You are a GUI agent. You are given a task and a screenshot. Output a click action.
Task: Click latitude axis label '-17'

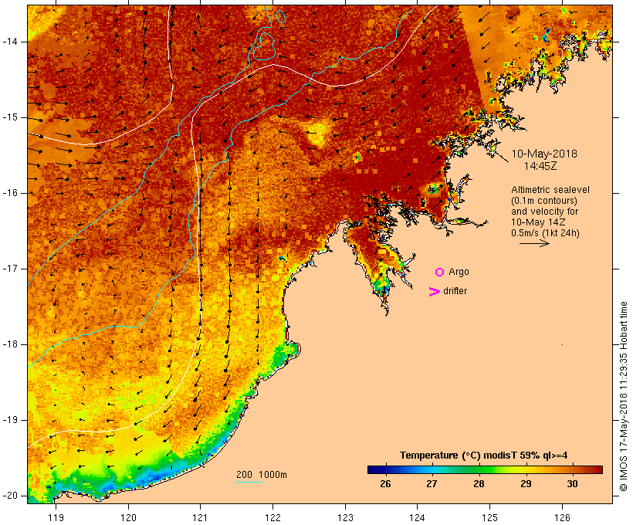(x=10, y=269)
